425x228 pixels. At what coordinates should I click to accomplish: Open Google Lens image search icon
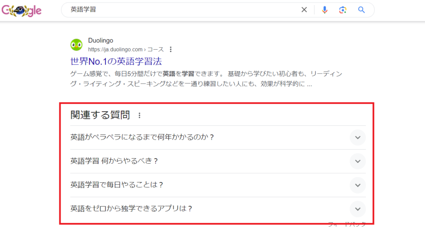tap(342, 10)
